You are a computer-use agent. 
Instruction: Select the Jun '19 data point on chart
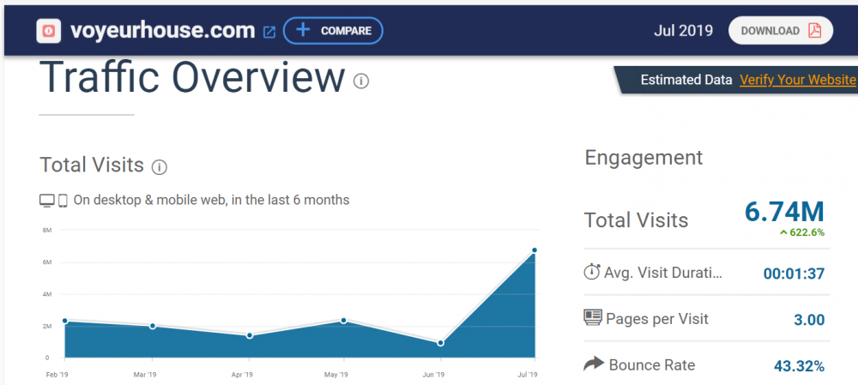440,343
